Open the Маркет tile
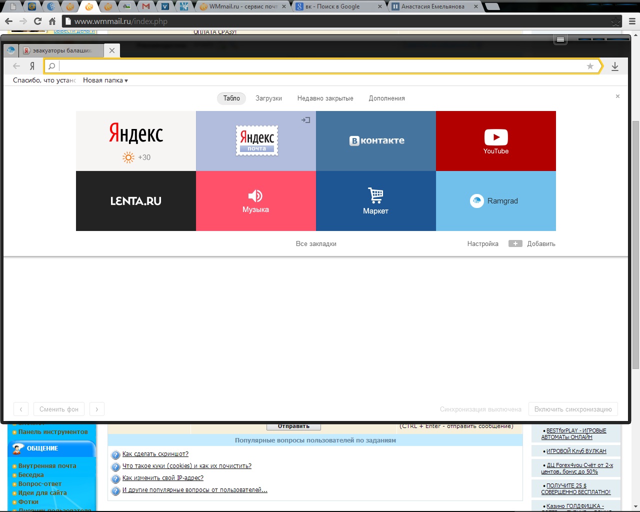The image size is (640, 512). tap(376, 201)
